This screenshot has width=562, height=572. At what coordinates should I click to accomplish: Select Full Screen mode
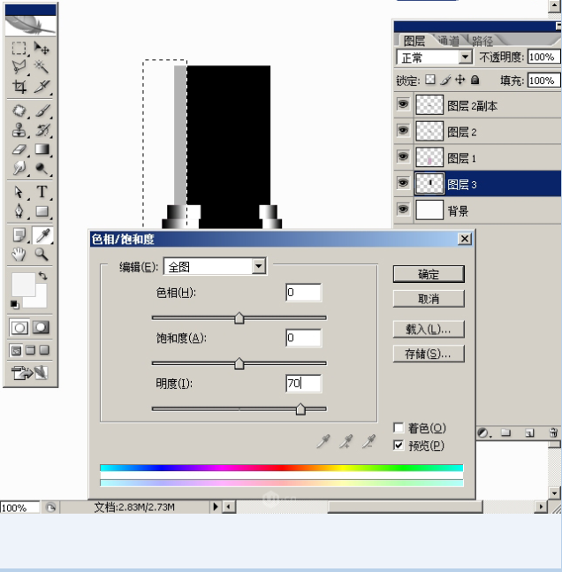[x=44, y=350]
